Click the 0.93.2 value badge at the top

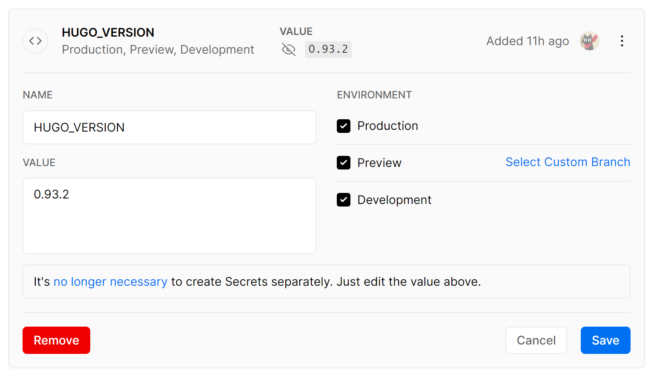click(x=328, y=49)
